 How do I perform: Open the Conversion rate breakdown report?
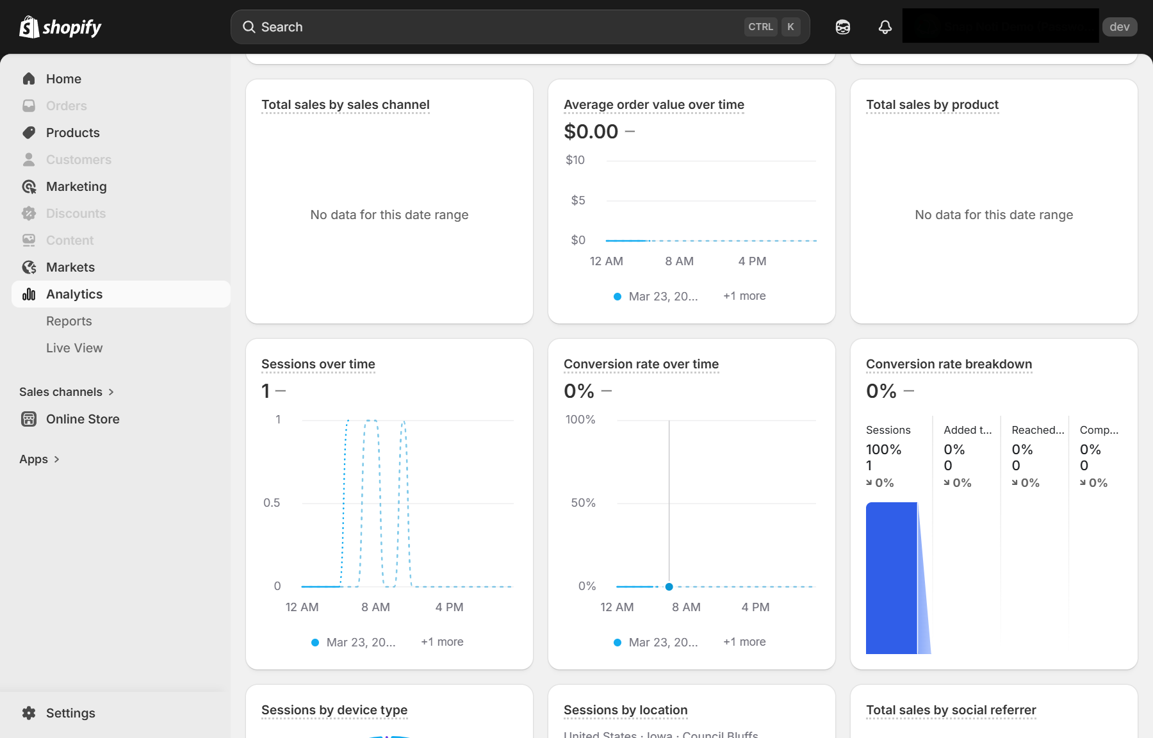[x=949, y=364]
